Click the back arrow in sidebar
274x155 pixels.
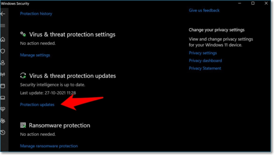(x=3, y=14)
